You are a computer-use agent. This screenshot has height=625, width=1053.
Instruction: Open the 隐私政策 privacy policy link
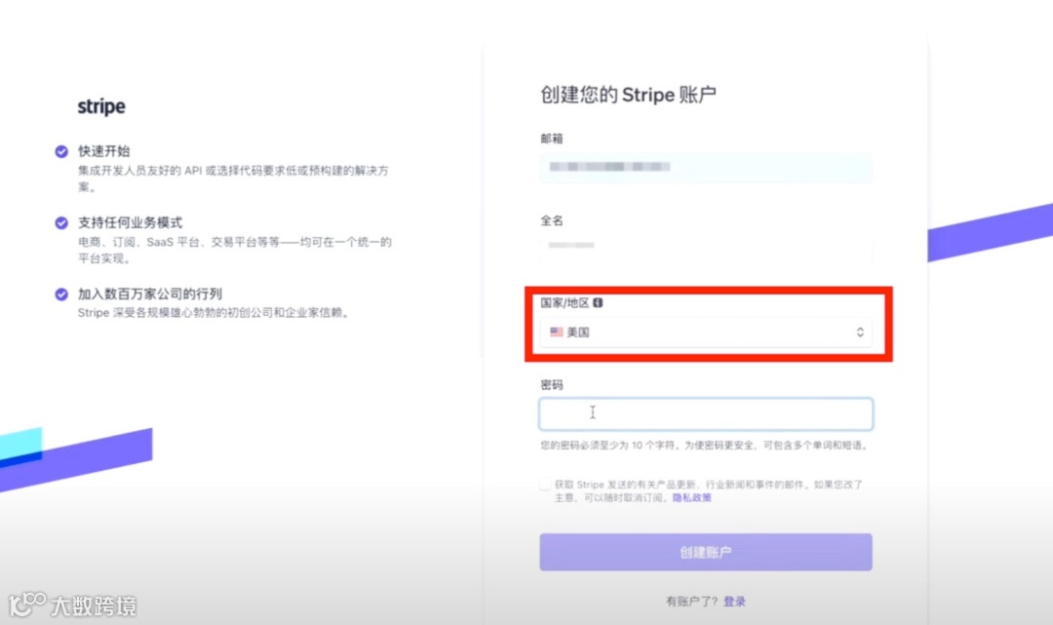[691, 497]
